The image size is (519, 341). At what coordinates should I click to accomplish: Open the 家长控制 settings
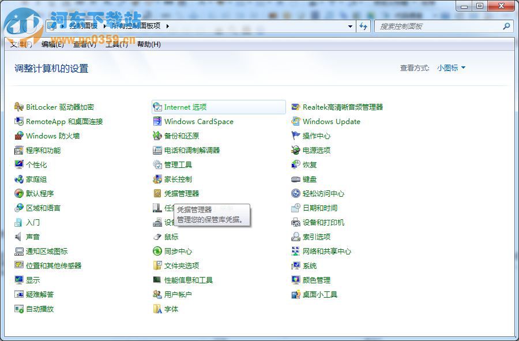[x=180, y=179]
